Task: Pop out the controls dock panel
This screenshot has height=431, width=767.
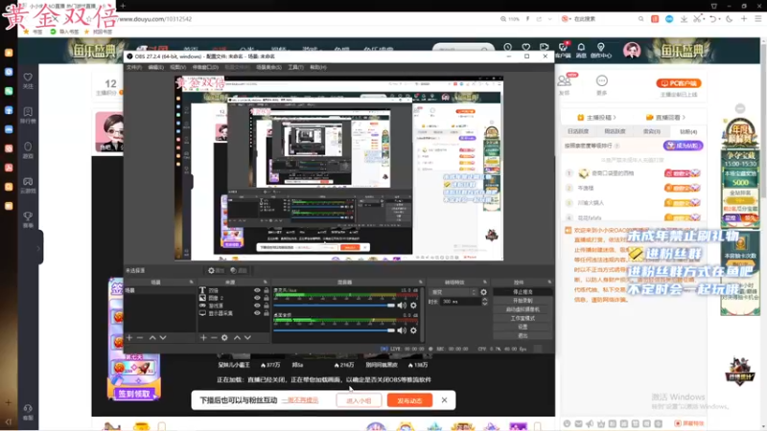Action: [549, 282]
